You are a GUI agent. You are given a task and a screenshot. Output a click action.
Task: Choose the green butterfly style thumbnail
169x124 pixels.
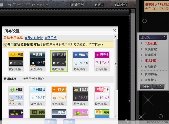pos(102,114)
